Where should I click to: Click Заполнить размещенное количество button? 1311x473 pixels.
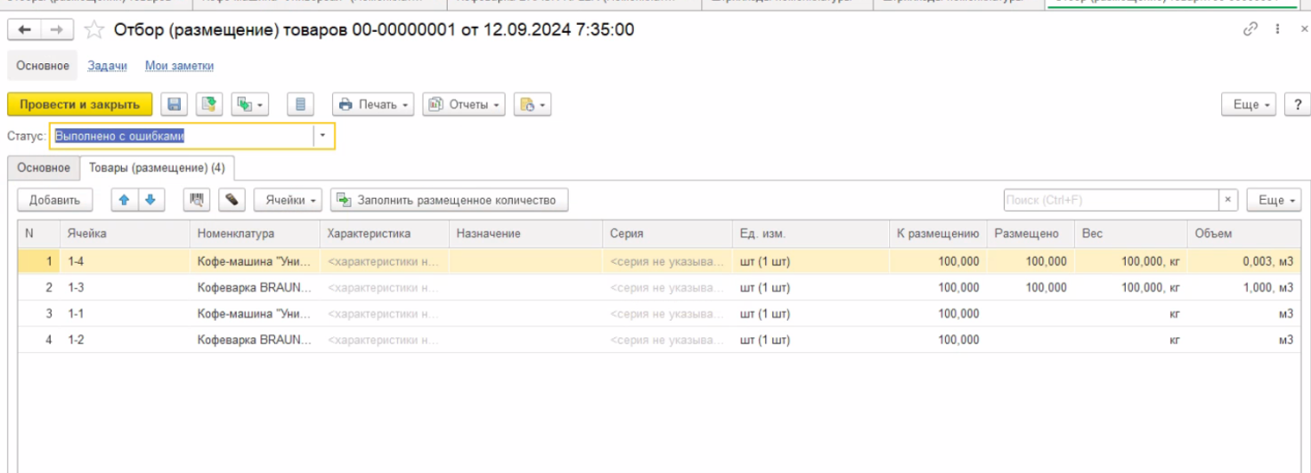tap(449, 200)
